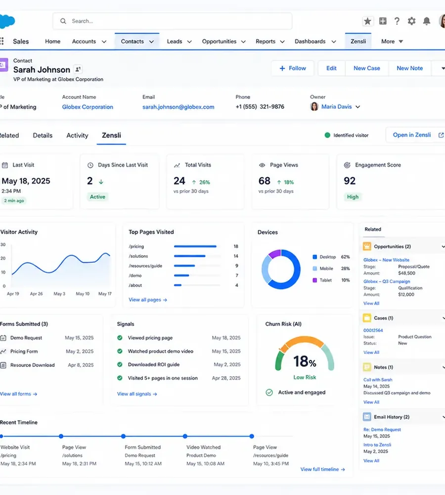Image resolution: width=445 pixels, height=495 pixels.
Task: Click the Edit button
Action: [331, 68]
